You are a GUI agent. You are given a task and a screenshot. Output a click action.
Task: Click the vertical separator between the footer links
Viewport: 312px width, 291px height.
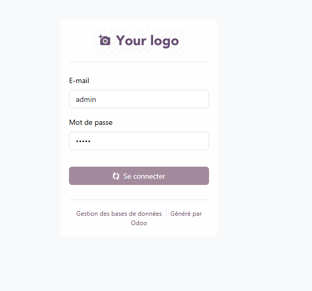pos(166,213)
